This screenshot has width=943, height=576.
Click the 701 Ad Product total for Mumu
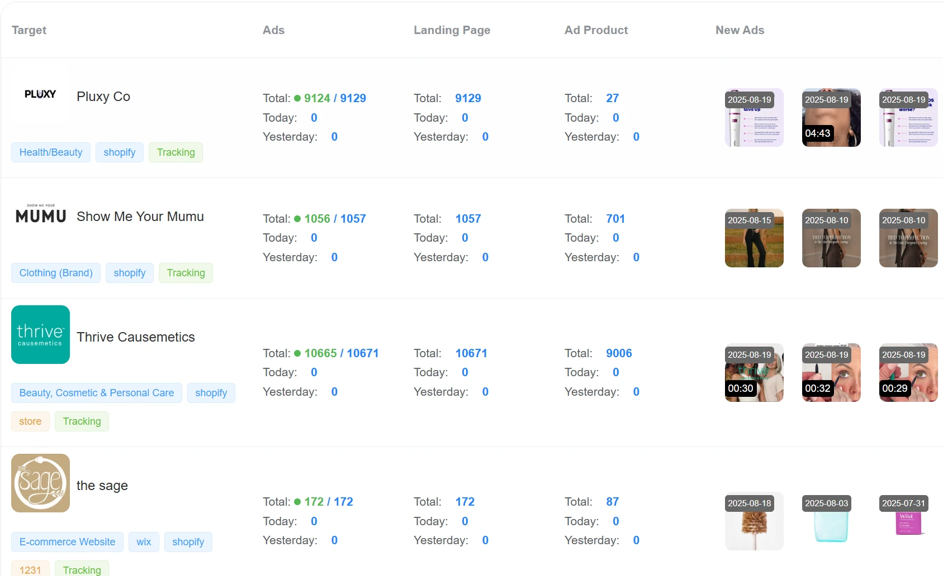point(615,218)
